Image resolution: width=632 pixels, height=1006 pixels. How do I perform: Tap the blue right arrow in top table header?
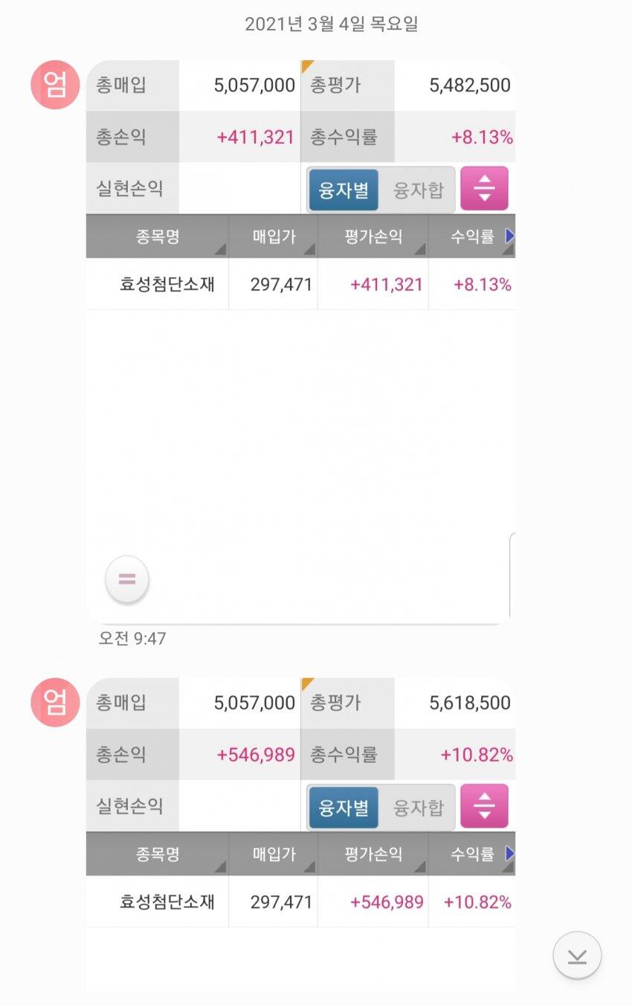(x=509, y=236)
